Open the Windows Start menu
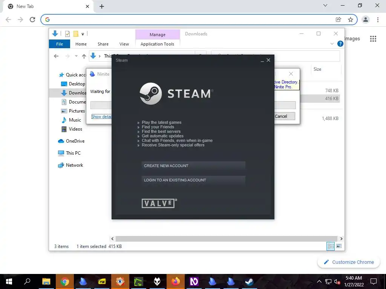Screen dimensions: 386x289 pyautogui.click(x=9, y=281)
